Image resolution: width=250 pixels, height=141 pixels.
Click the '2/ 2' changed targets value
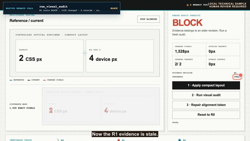tap(178, 64)
